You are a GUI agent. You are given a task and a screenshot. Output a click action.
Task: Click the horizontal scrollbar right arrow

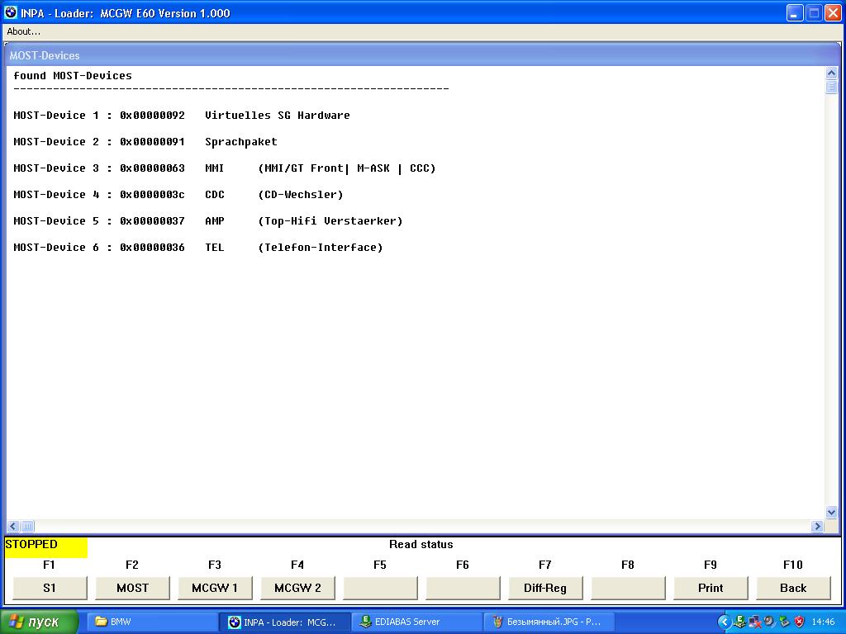coord(817,526)
